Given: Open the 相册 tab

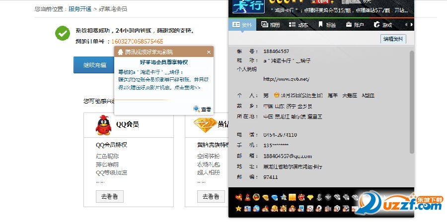Looking at the screenshot, I should (271, 25).
